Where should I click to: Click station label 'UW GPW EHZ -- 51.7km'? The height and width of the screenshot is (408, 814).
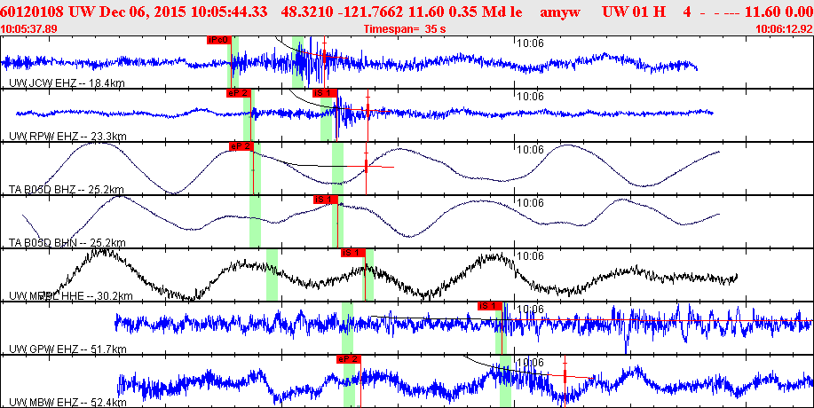pyautogui.click(x=68, y=349)
